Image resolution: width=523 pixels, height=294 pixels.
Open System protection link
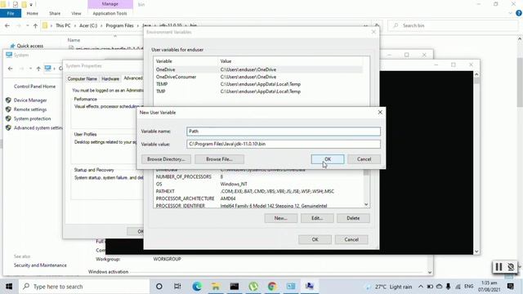point(32,118)
